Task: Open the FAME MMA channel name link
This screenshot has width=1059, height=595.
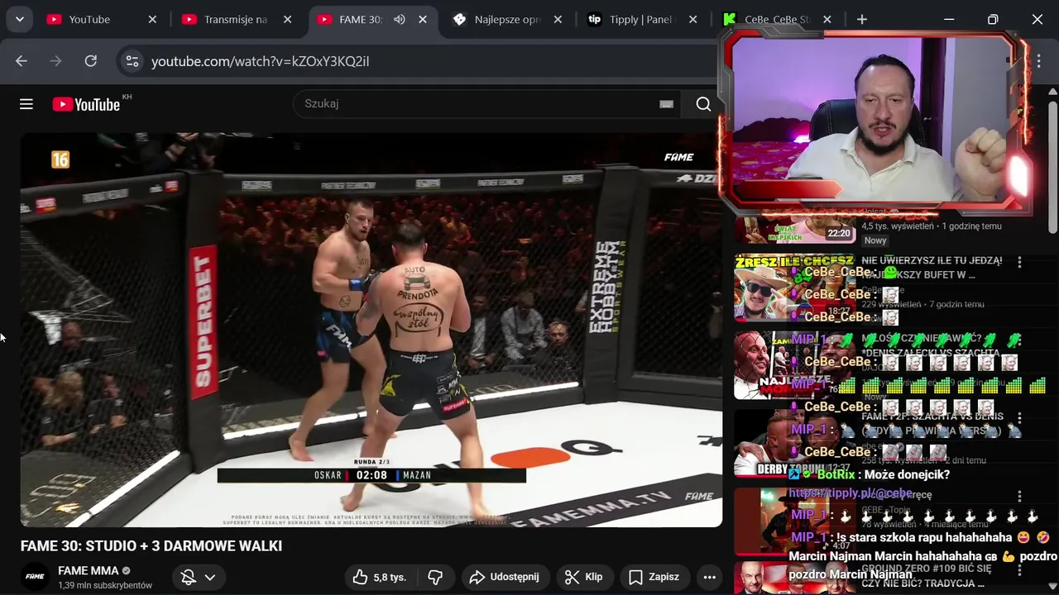Action: [89, 570]
